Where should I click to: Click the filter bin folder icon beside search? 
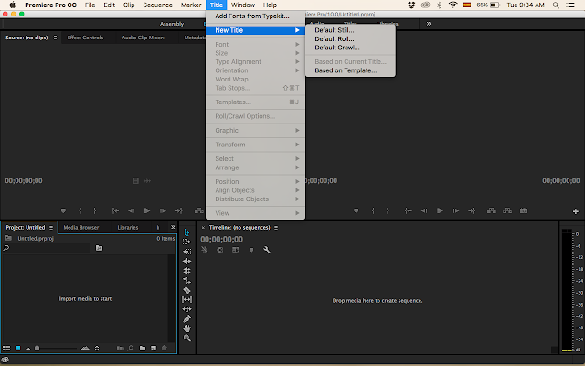pos(99,248)
